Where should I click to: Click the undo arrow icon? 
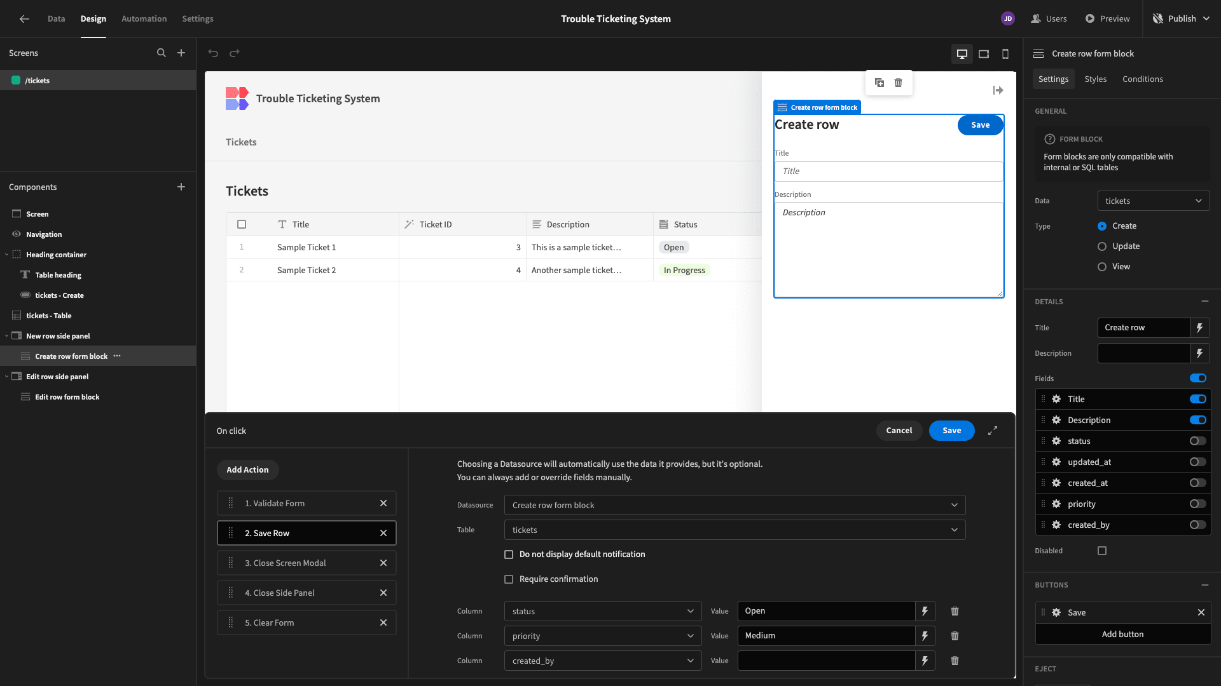(x=213, y=53)
